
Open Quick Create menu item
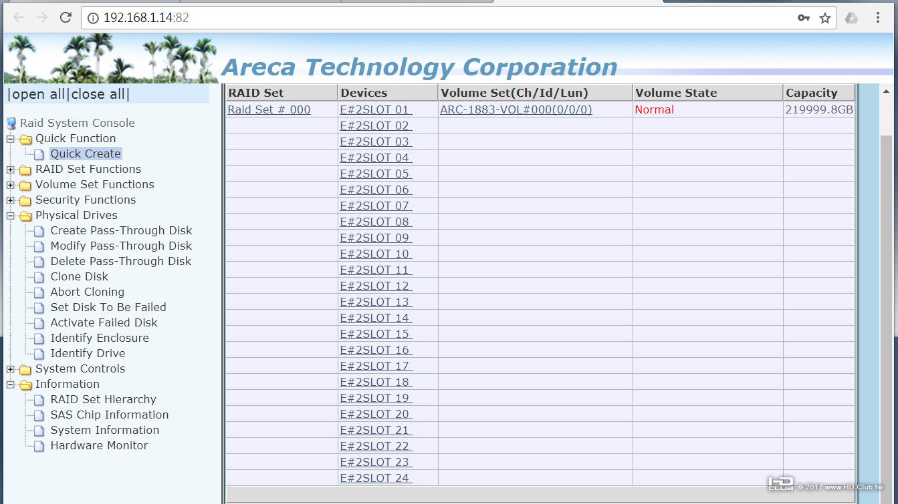coord(86,154)
